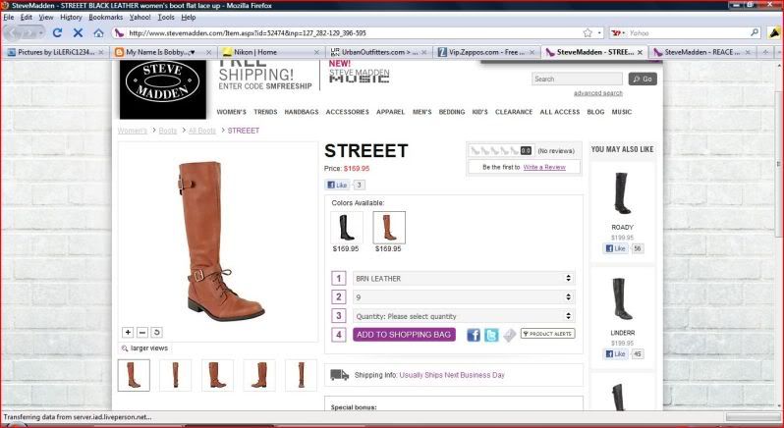This screenshot has height=428, width=784.
Task: Click the Go search button
Action: tap(643, 79)
